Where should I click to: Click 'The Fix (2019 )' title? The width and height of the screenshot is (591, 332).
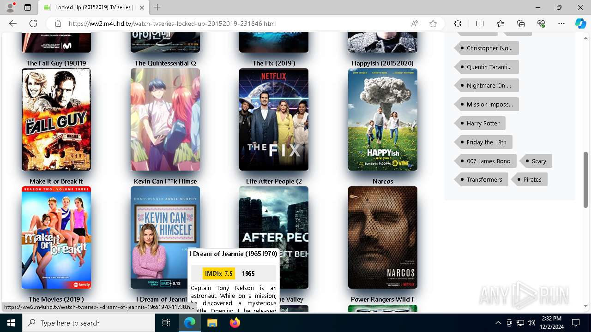[x=274, y=63]
